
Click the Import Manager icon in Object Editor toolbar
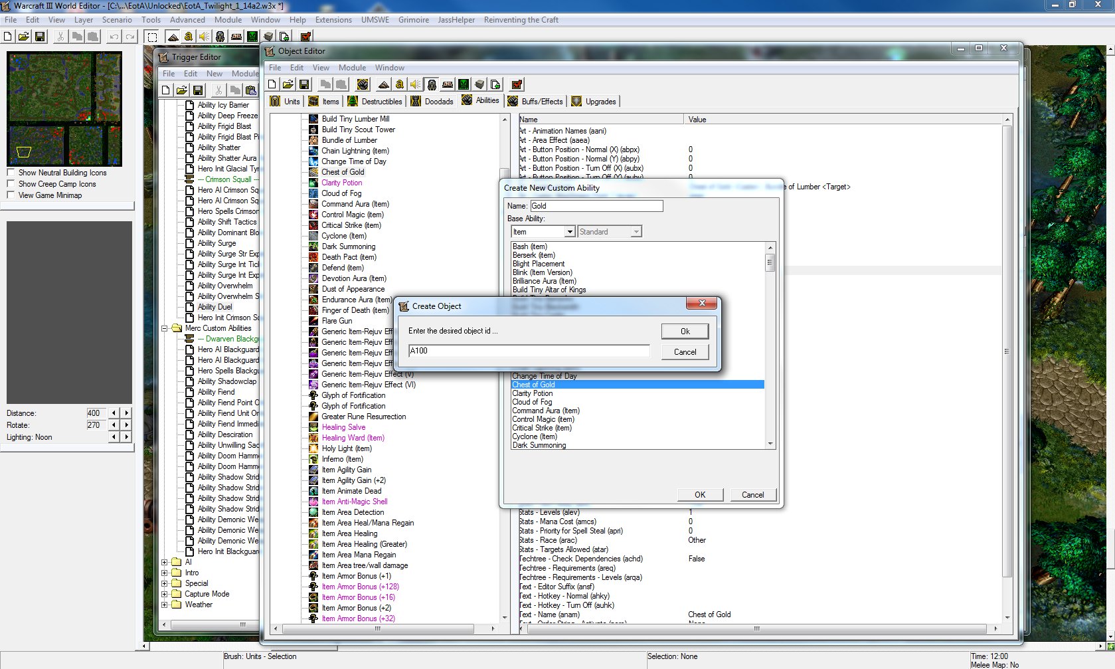click(495, 84)
